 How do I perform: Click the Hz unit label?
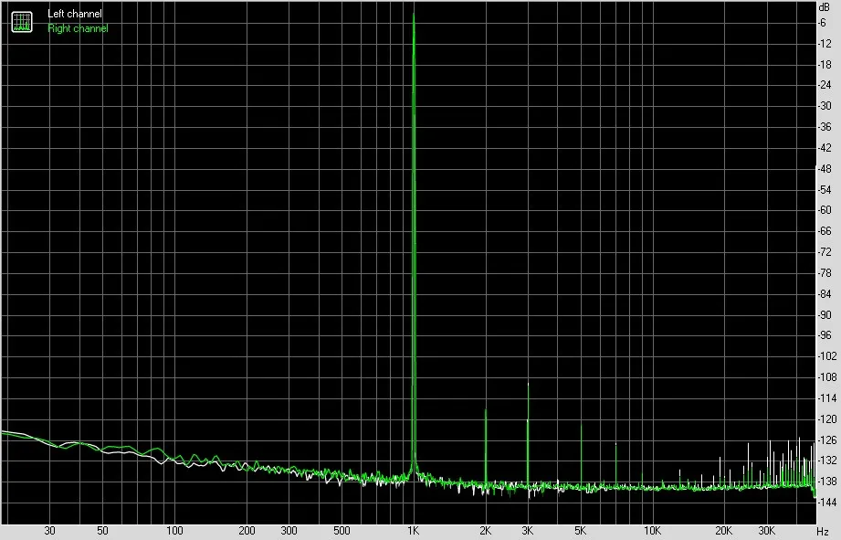coord(823,532)
